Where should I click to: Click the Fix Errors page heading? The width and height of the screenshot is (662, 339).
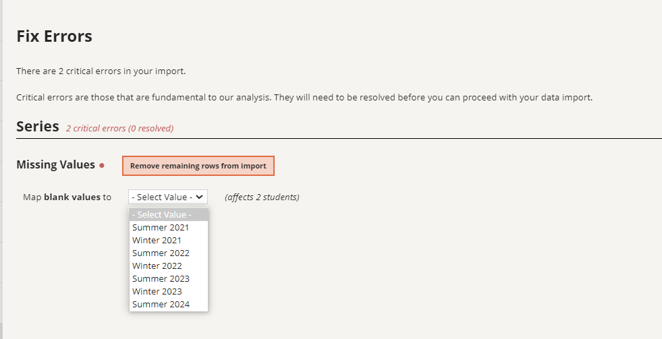(x=54, y=36)
